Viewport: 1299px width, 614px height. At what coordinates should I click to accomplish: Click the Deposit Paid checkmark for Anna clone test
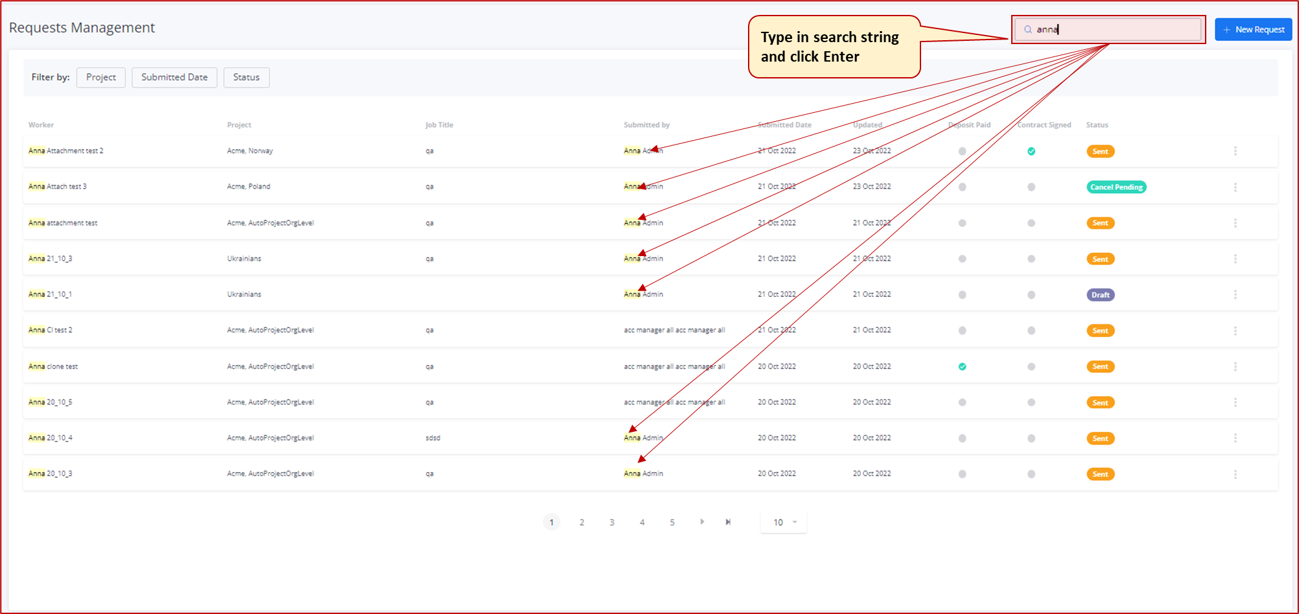962,366
